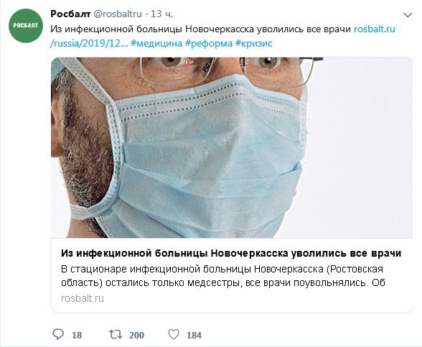
Task: Click the masked doctor preview image
Action: click(x=232, y=148)
